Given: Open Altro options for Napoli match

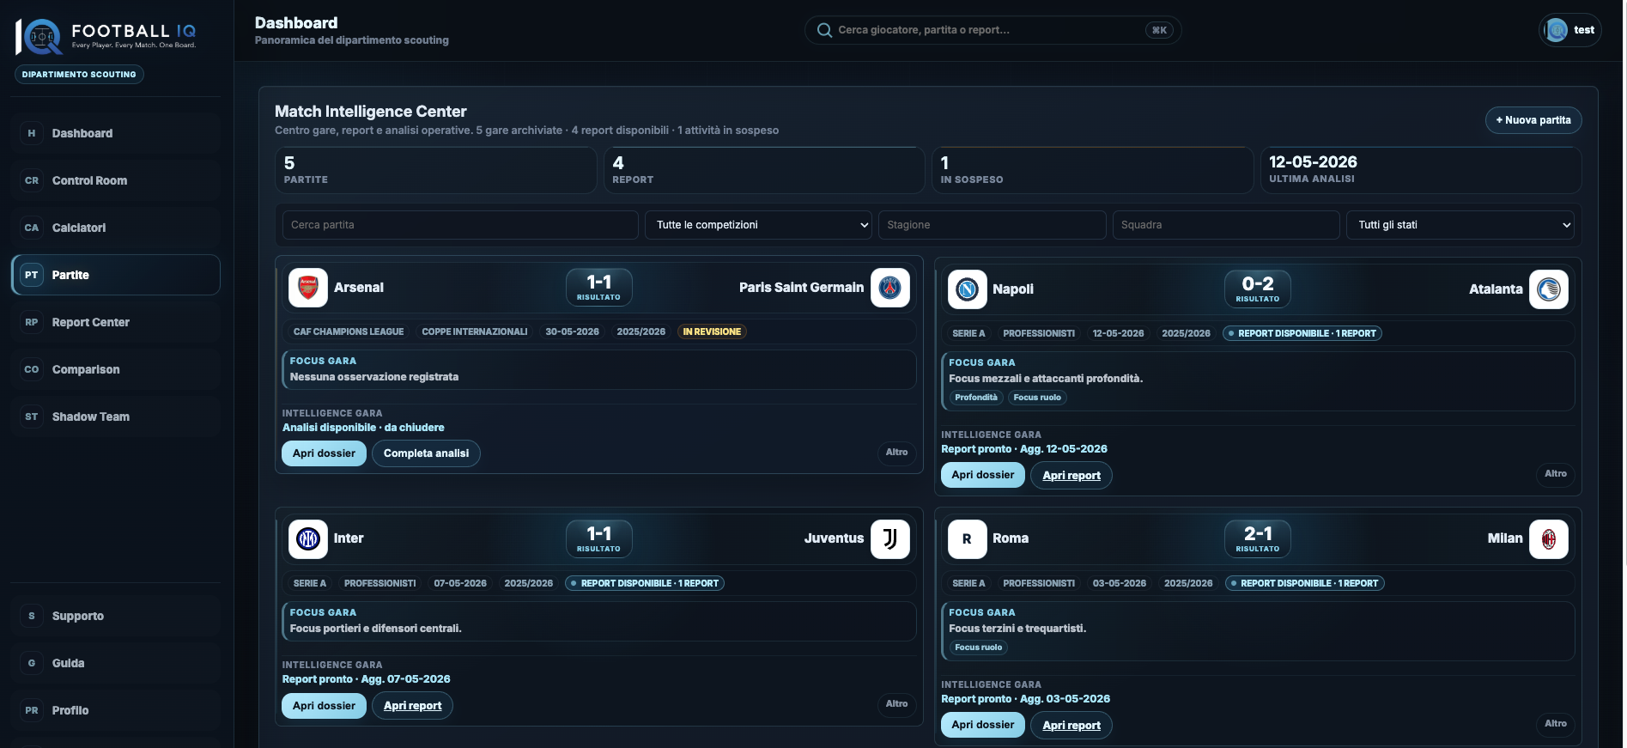Looking at the screenshot, I should (x=1555, y=474).
